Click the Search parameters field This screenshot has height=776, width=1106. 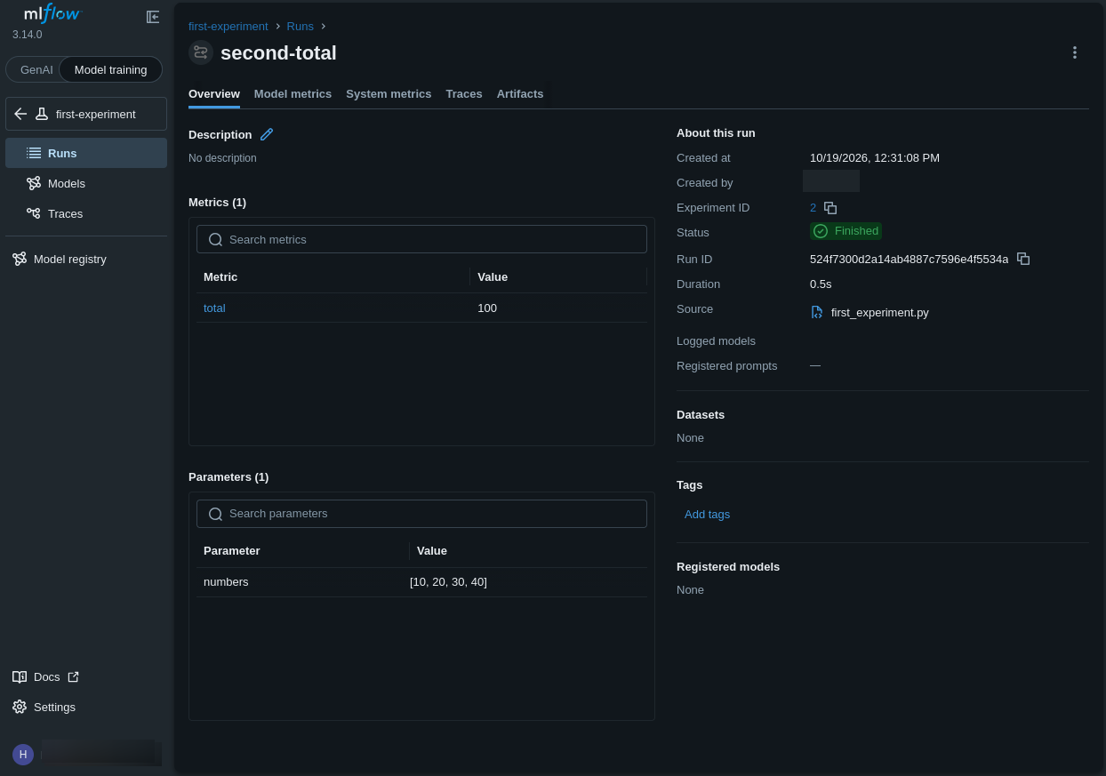coord(421,514)
